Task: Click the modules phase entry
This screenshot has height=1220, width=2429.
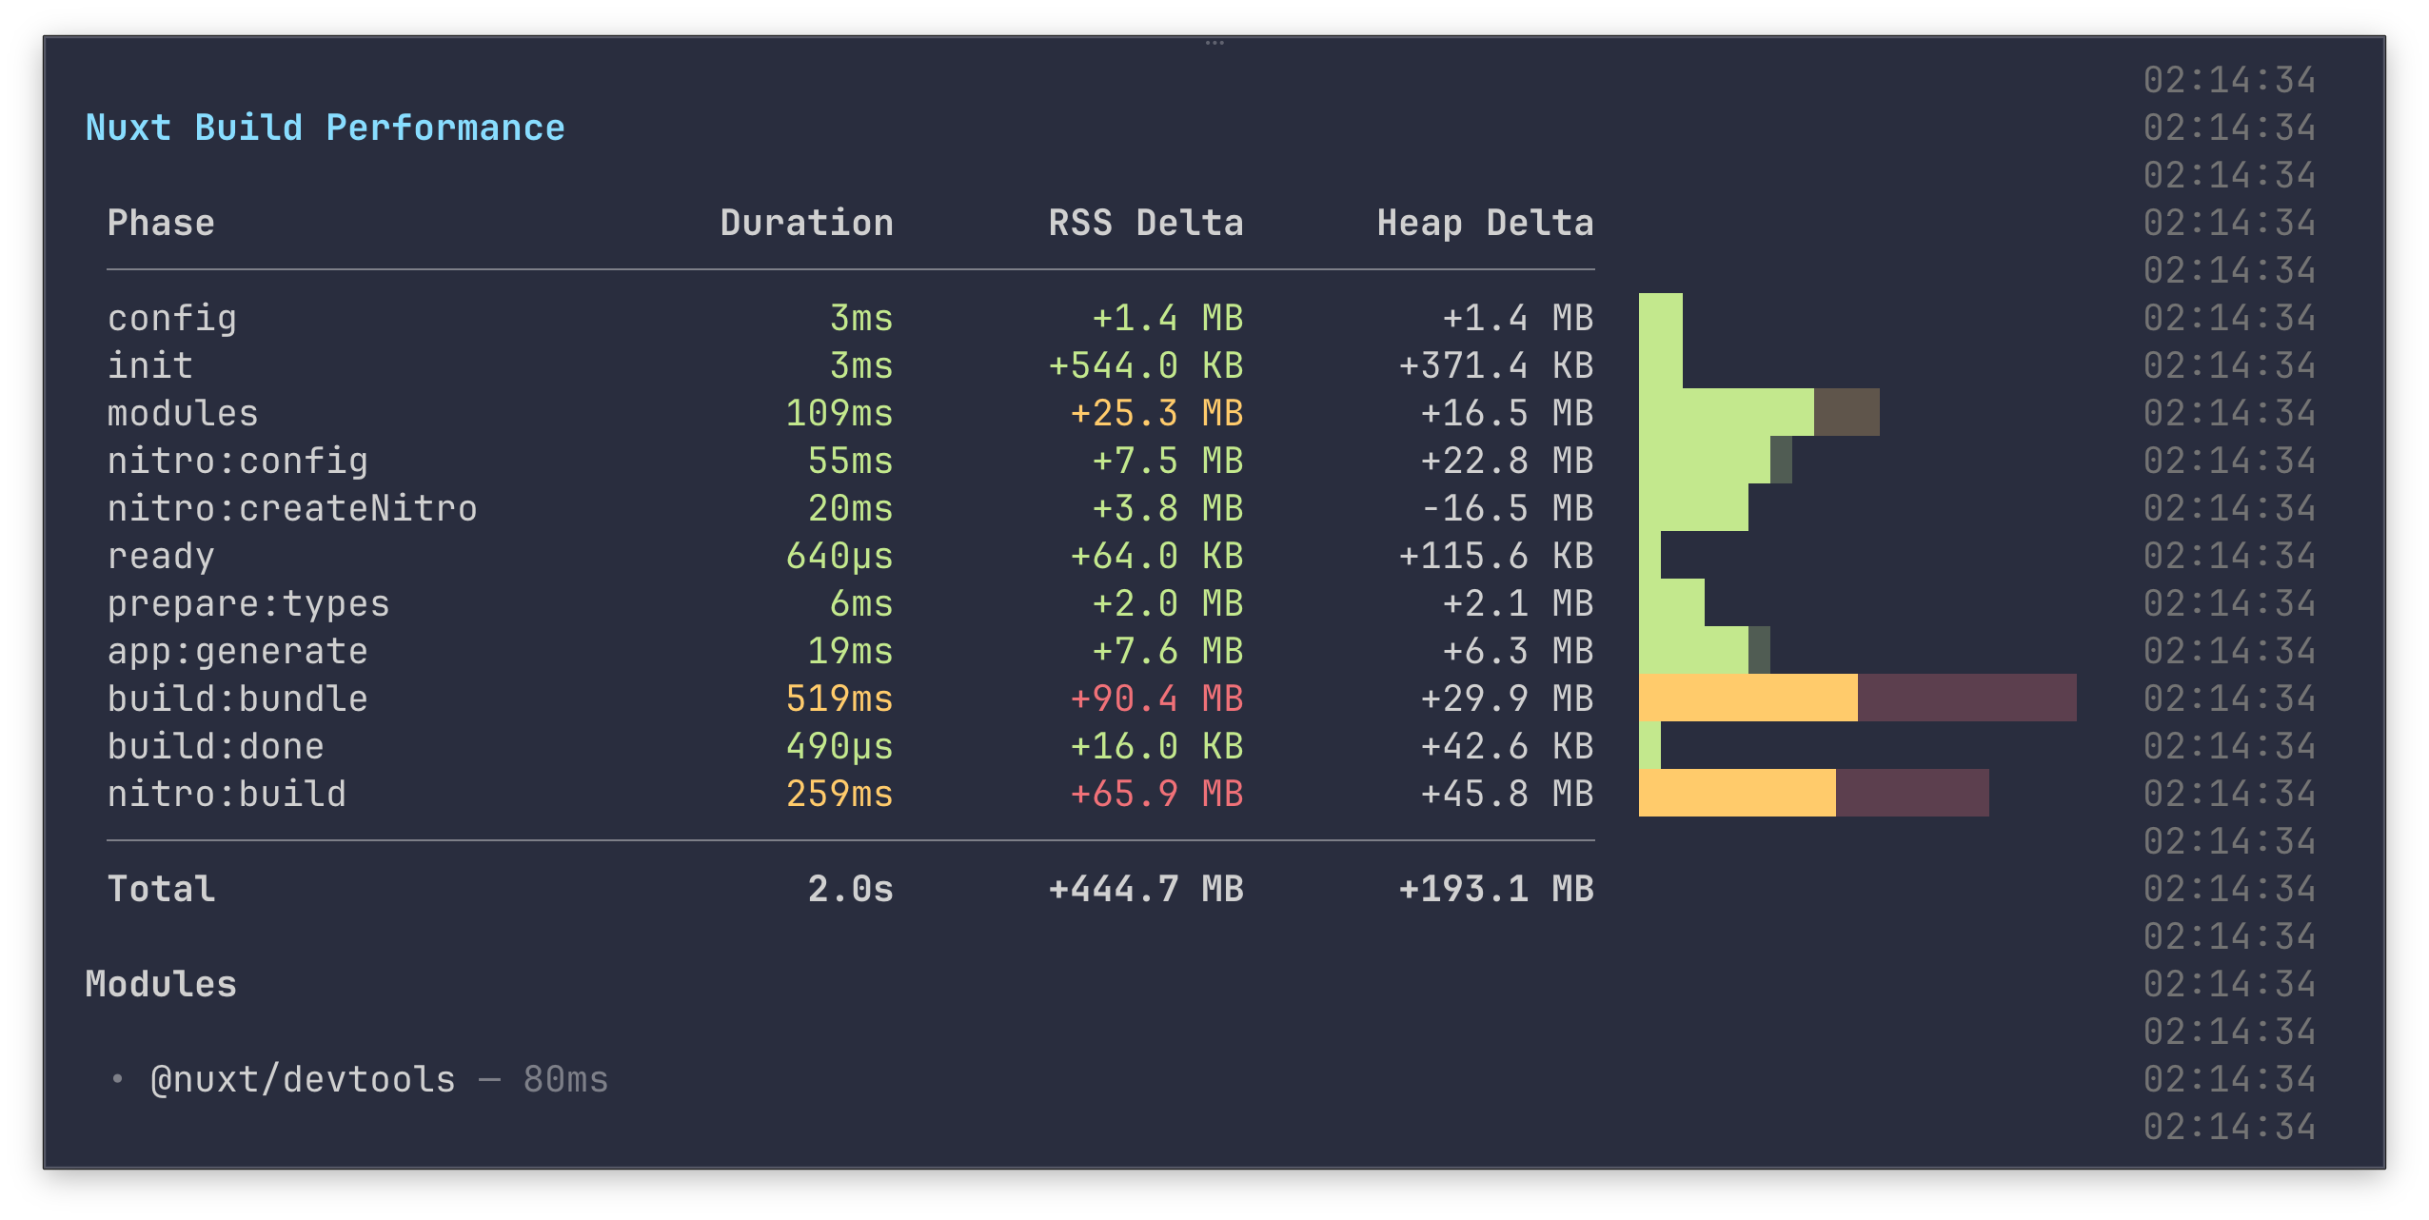Action: [183, 412]
